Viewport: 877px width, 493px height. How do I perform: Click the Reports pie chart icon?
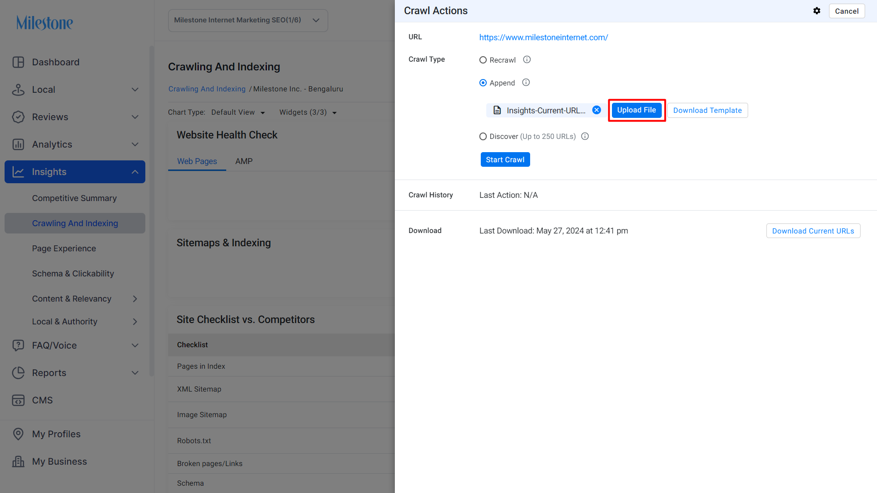(18, 373)
